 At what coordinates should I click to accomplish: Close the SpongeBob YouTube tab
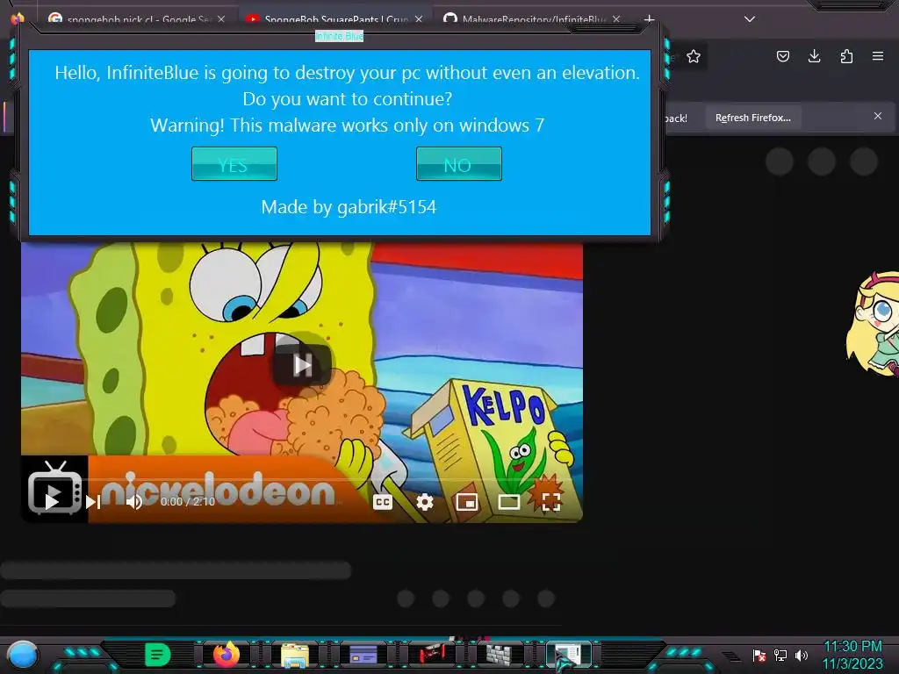pos(419,19)
